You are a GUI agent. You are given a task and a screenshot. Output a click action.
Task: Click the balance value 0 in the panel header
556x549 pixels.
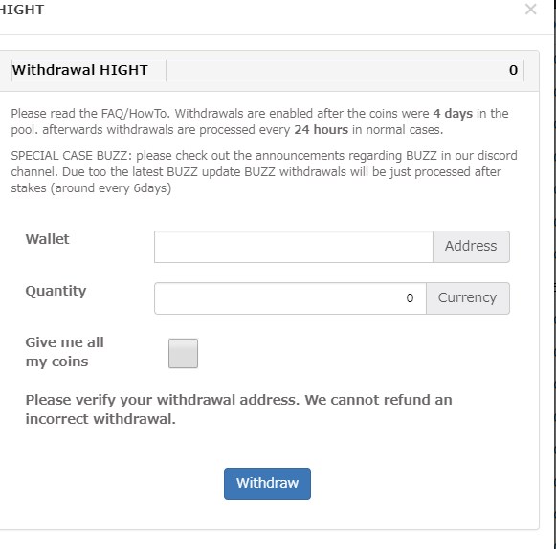(513, 70)
